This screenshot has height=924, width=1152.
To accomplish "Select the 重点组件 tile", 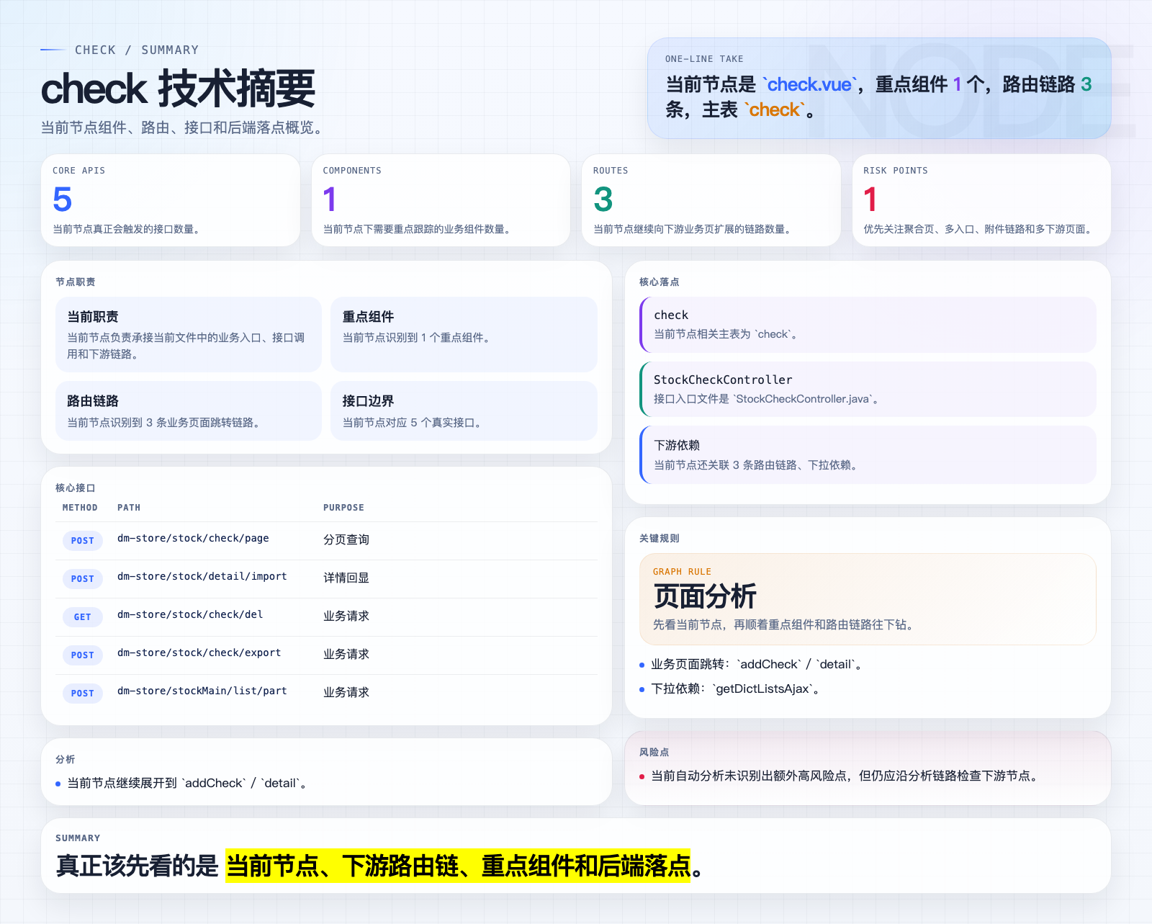I will [x=464, y=334].
